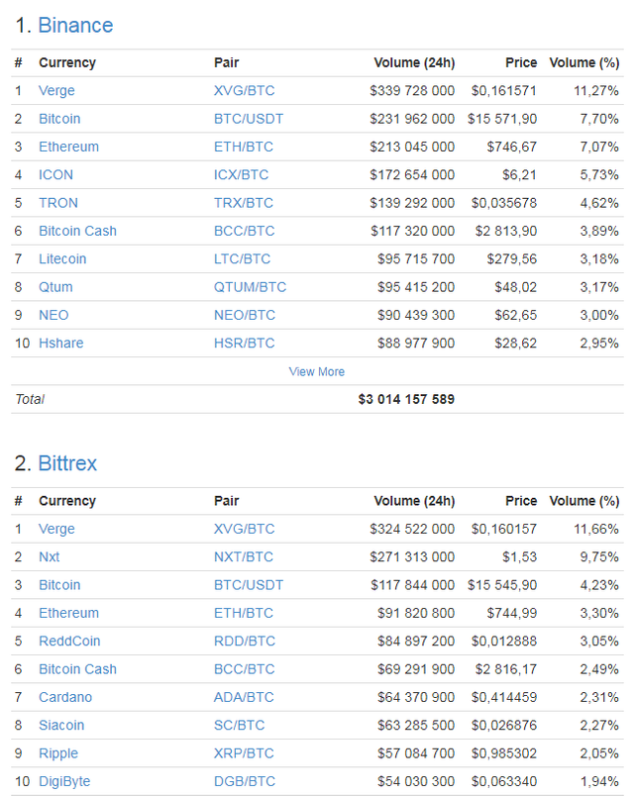634x796 pixels.
Task: Open the Binance exchange heading link
Action: coord(75,26)
